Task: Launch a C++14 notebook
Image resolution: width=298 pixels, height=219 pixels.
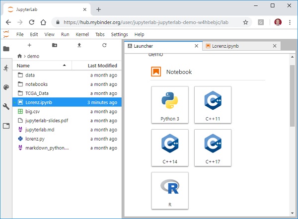Action: (x=170, y=147)
